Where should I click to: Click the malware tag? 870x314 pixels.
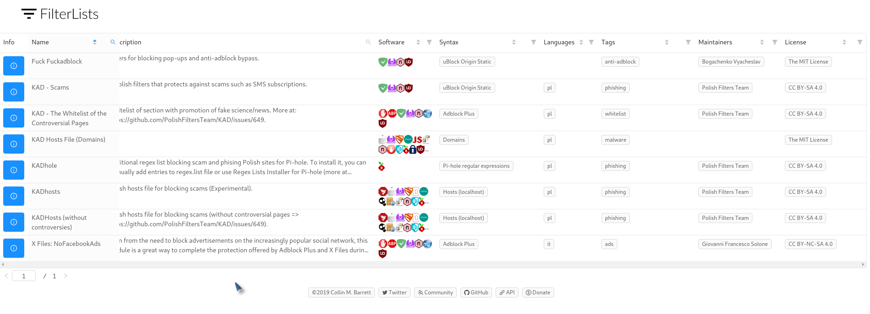pos(615,140)
